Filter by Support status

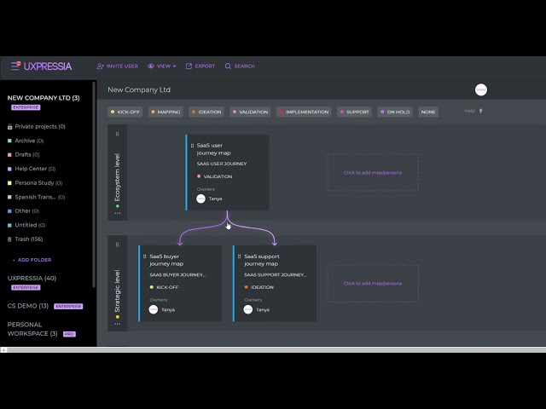[355, 112]
